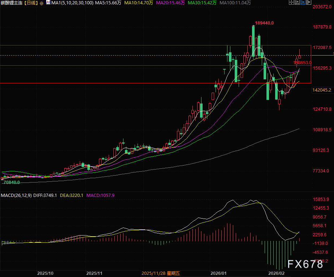Click the blue highlighted axis play icon

click(x=303, y=3)
